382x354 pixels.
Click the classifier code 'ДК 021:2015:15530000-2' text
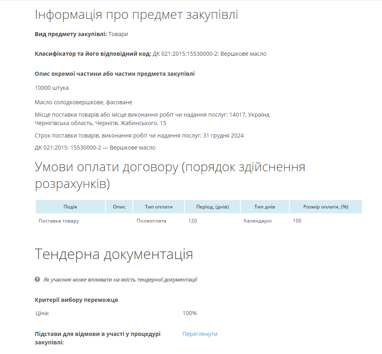(185, 54)
